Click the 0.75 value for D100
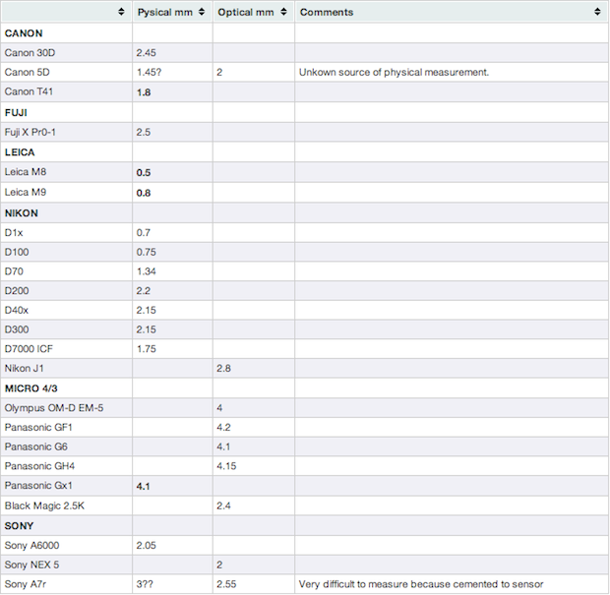Screen dimensions: 610x595 pos(146,253)
